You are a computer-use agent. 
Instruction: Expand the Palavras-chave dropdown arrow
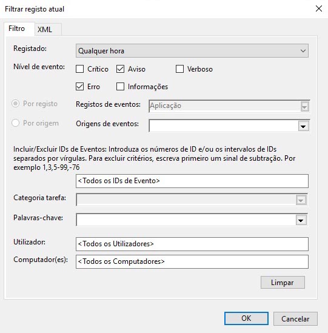[301, 220]
